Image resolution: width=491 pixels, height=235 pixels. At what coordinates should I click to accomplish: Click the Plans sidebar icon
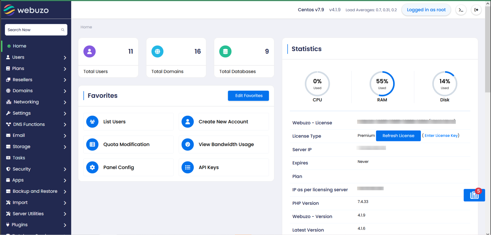pos(8,68)
